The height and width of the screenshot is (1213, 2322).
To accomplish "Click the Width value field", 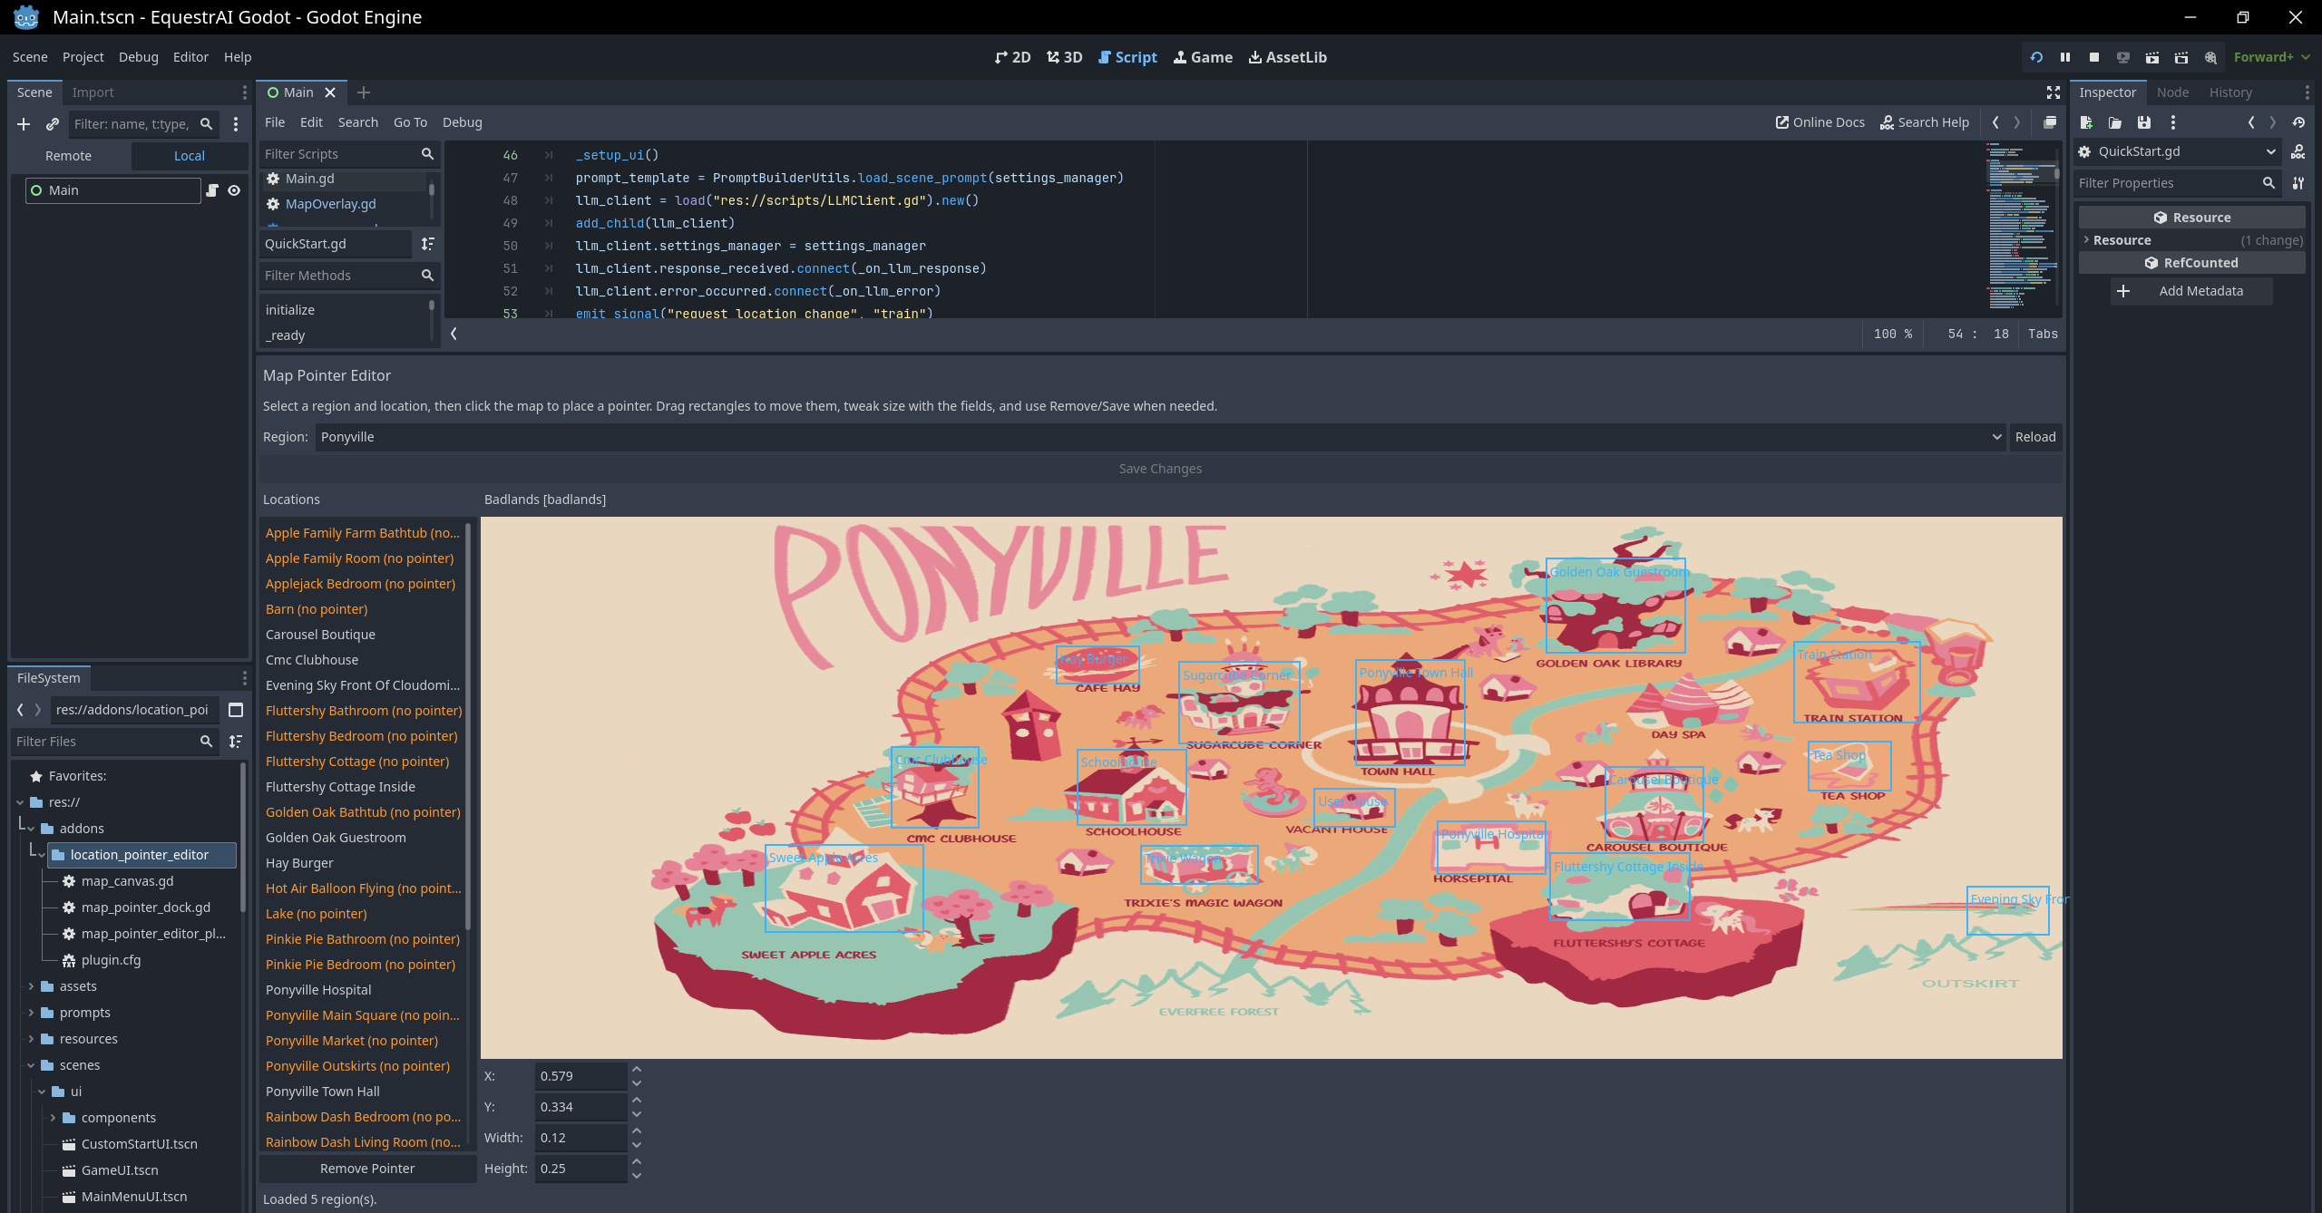I will pos(580,1138).
